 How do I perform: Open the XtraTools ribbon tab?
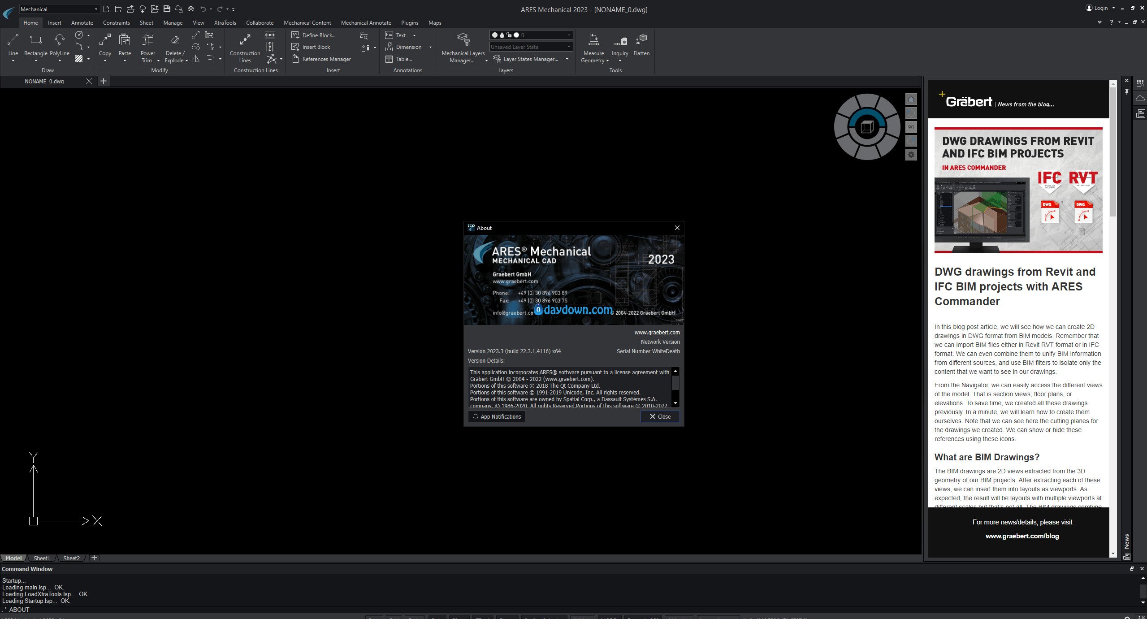click(225, 22)
